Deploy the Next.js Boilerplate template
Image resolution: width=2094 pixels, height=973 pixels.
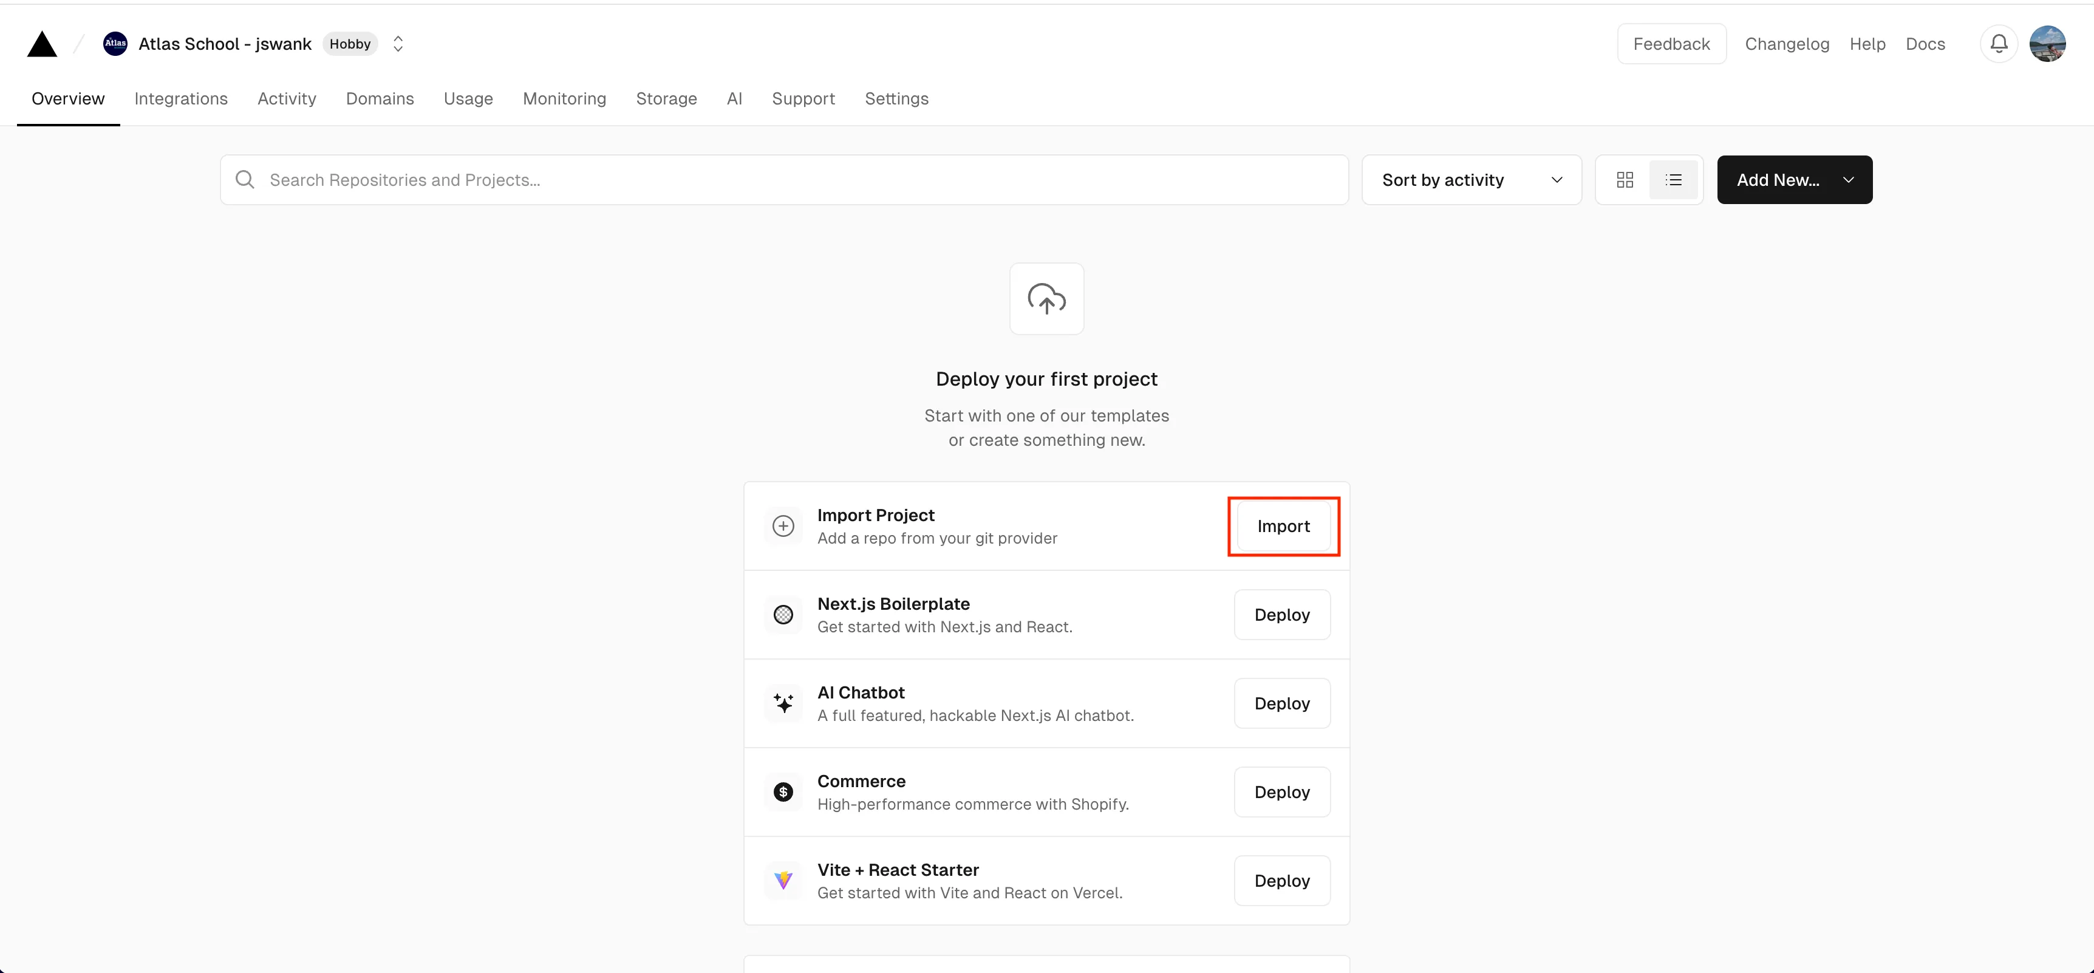tap(1282, 615)
